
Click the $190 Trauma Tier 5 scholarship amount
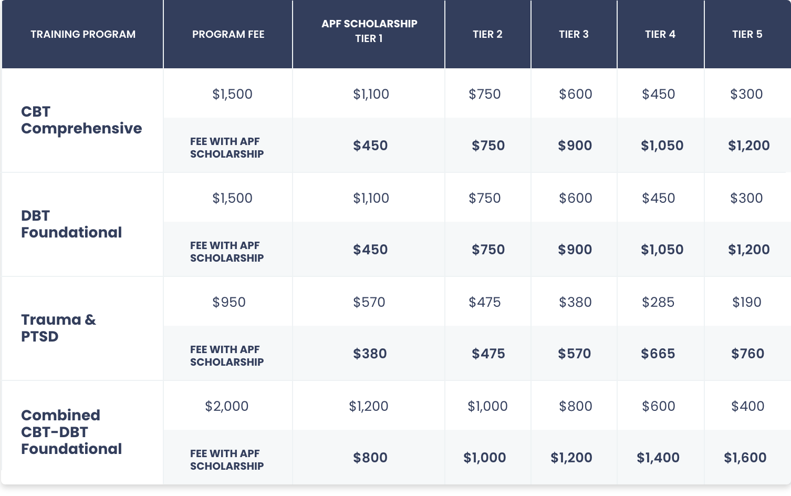click(x=747, y=302)
